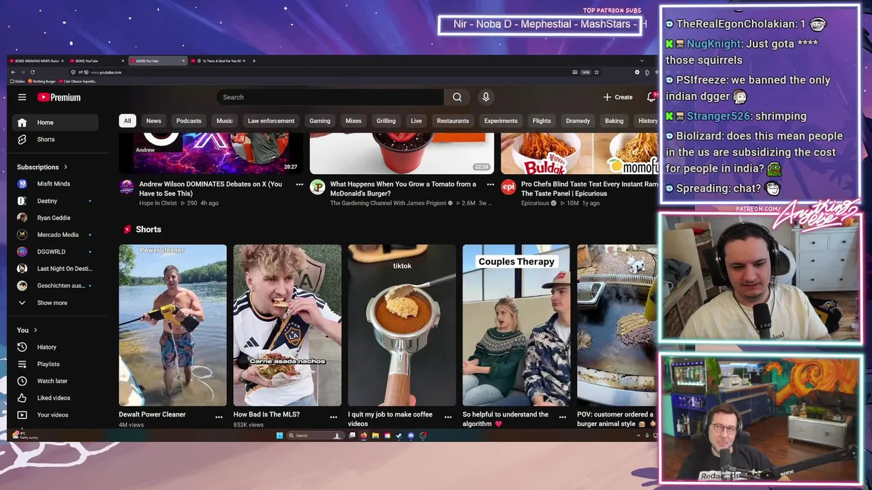The width and height of the screenshot is (872, 490).
Task: Select the Law enforcement filter chip
Action: click(x=271, y=121)
